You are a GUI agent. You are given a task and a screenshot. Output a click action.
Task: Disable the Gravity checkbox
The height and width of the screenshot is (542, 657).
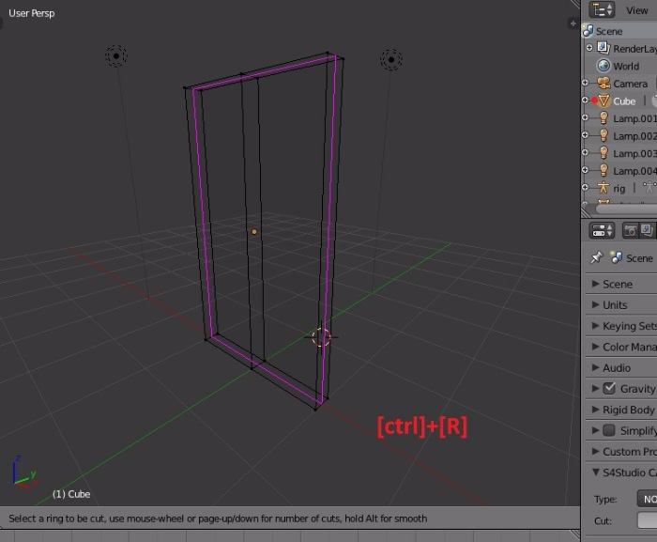pyautogui.click(x=609, y=389)
